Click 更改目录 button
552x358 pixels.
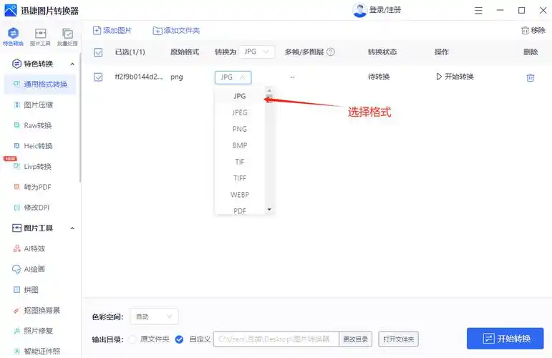coord(356,339)
